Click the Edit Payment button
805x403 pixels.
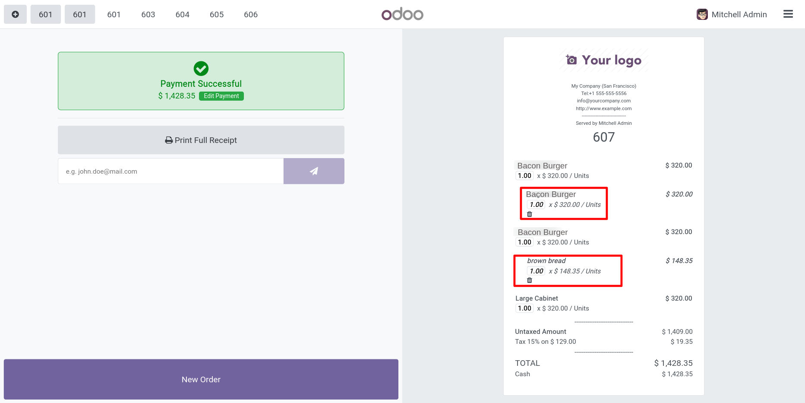[x=221, y=96]
